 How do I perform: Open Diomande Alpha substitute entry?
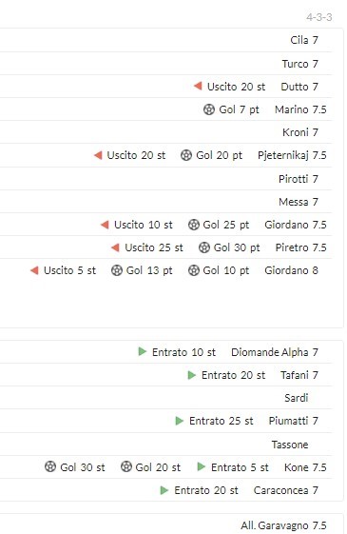pyautogui.click(x=275, y=352)
